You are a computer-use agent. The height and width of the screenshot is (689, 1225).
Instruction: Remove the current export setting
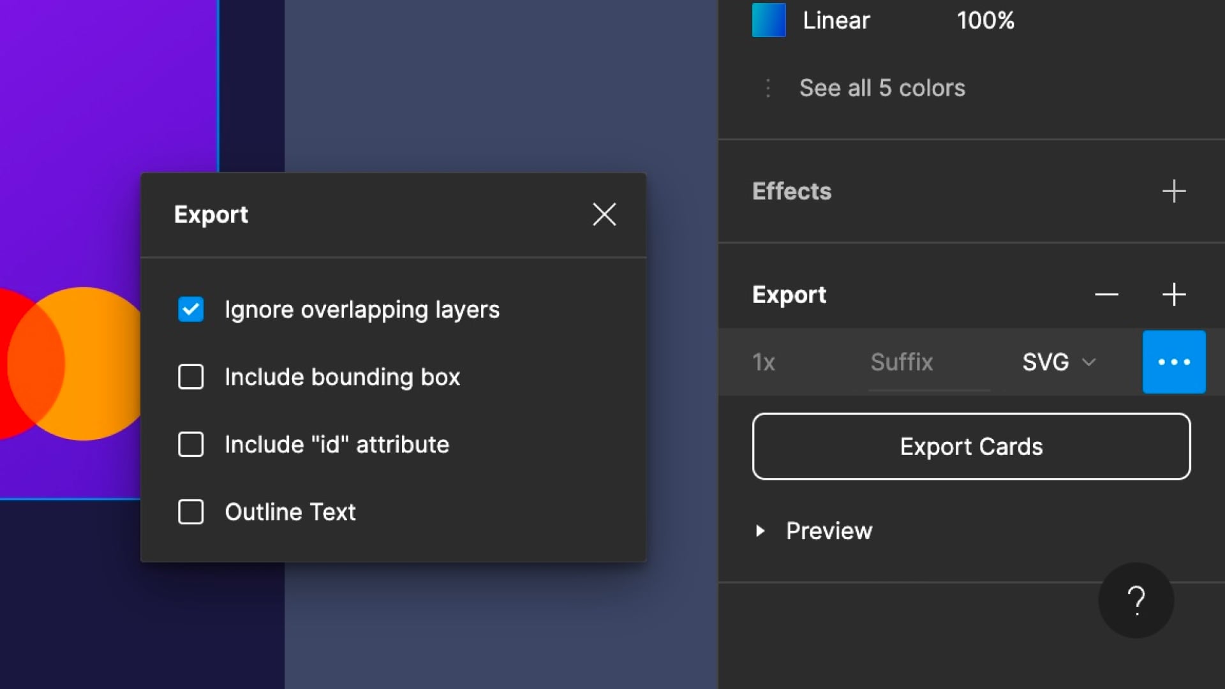tap(1106, 294)
